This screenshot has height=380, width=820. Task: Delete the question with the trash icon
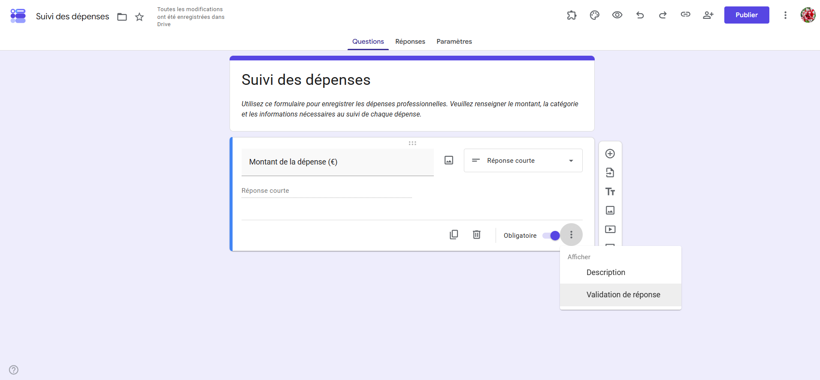tap(477, 235)
